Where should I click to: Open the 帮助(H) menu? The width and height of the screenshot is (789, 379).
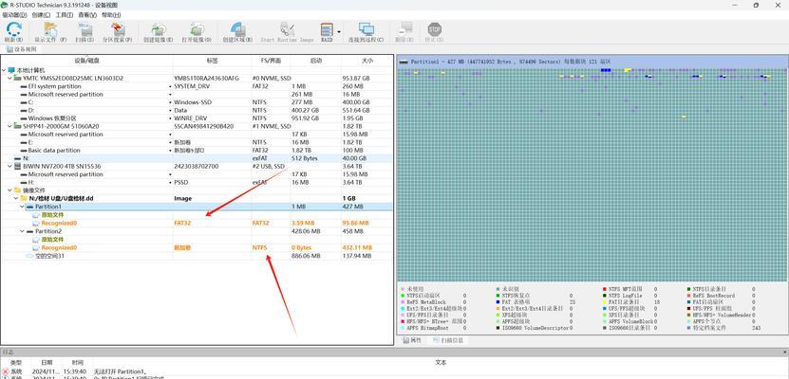click(x=111, y=15)
